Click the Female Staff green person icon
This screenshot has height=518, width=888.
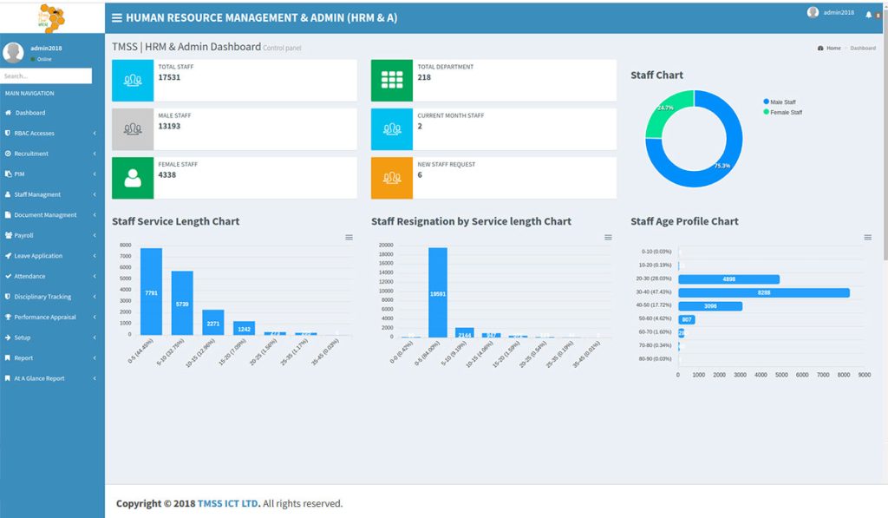[133, 178]
